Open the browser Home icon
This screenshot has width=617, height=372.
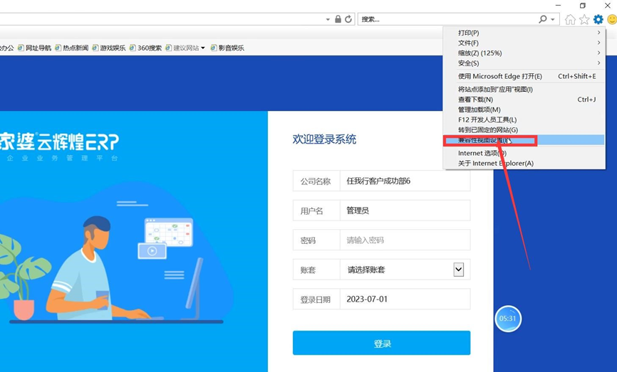click(570, 19)
